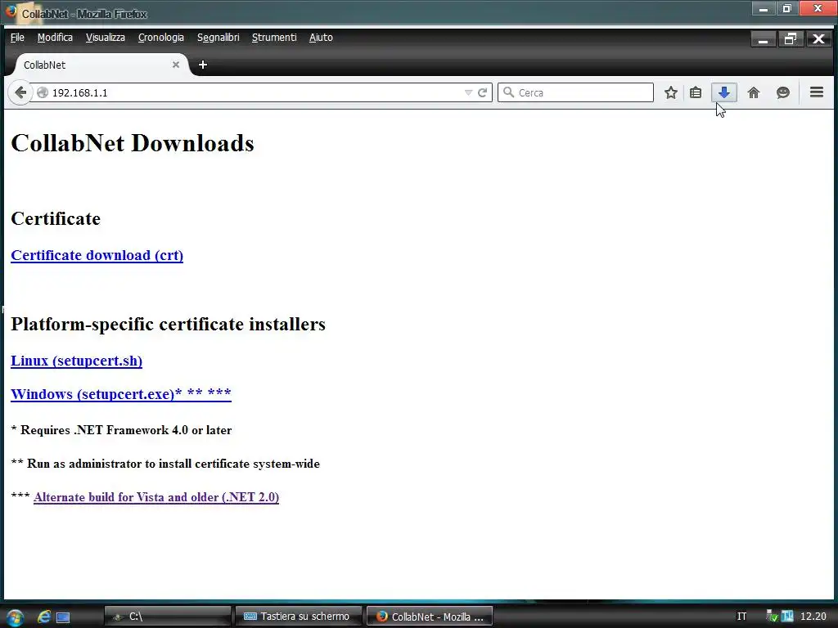Open the Cronologia menu
Viewport: 838px width, 628px height.
161,38
